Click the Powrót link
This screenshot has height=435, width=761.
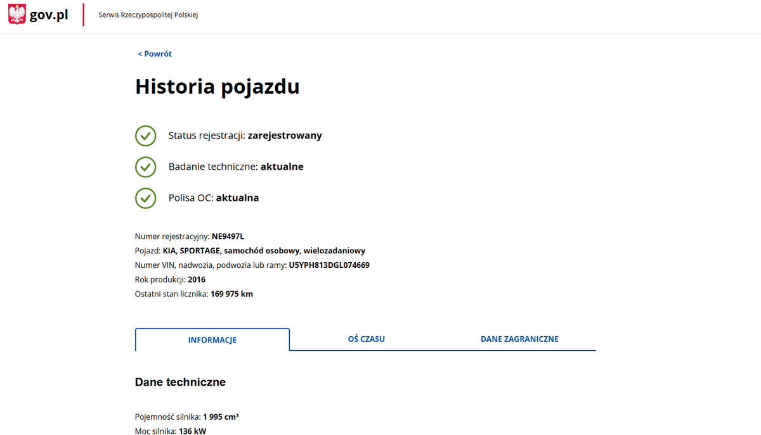click(x=157, y=54)
